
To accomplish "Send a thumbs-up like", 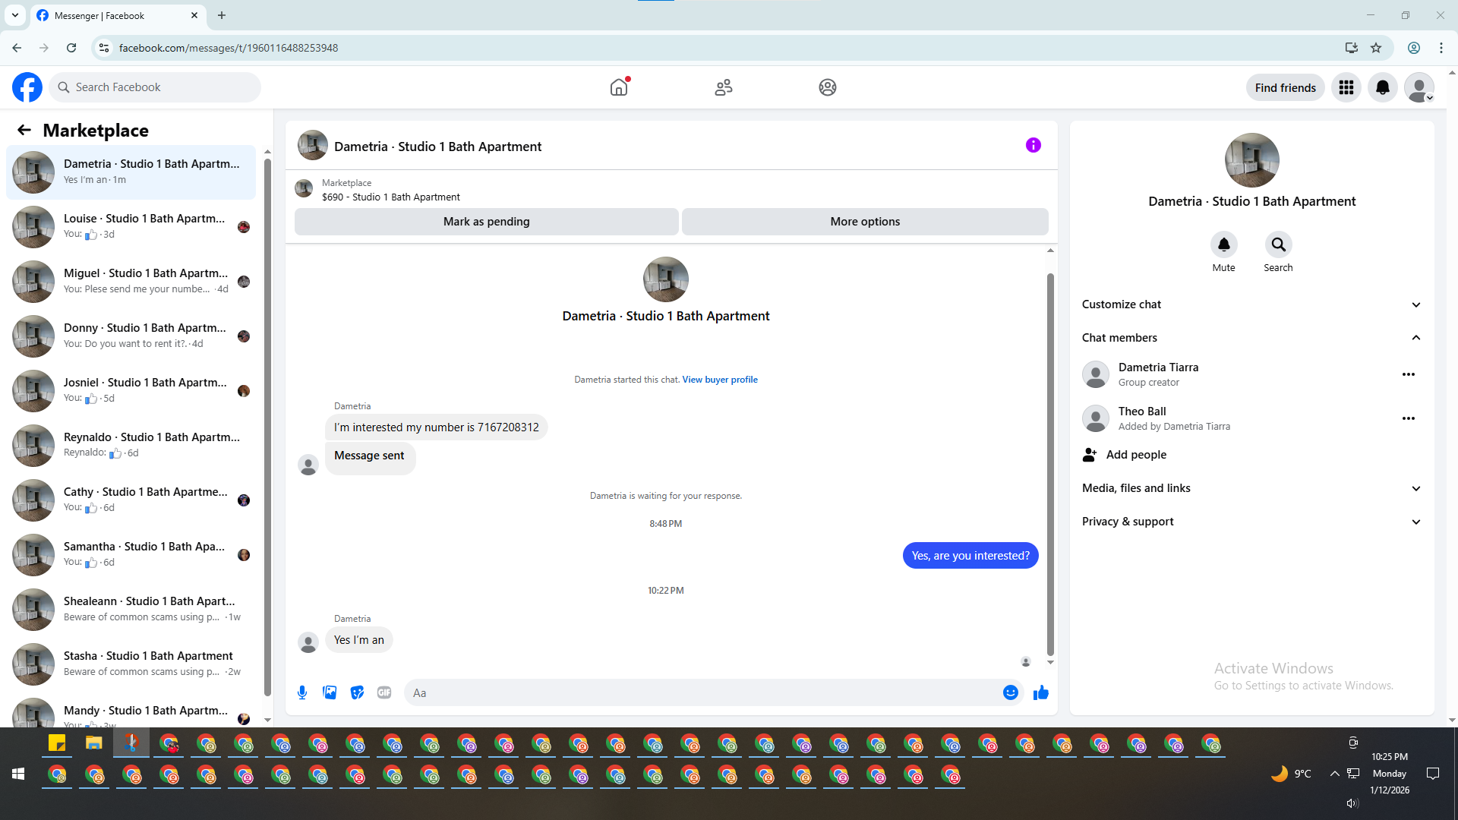I will [1040, 692].
